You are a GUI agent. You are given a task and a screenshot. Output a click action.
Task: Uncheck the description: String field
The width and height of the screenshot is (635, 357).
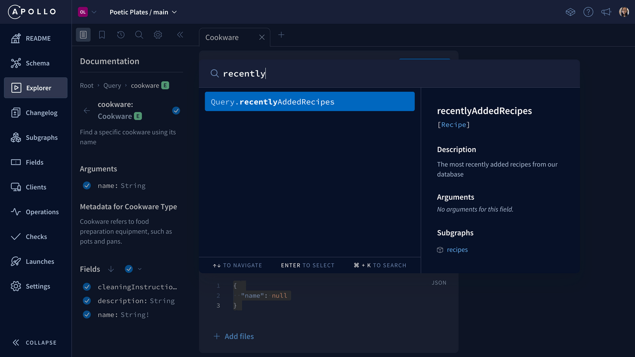click(87, 301)
